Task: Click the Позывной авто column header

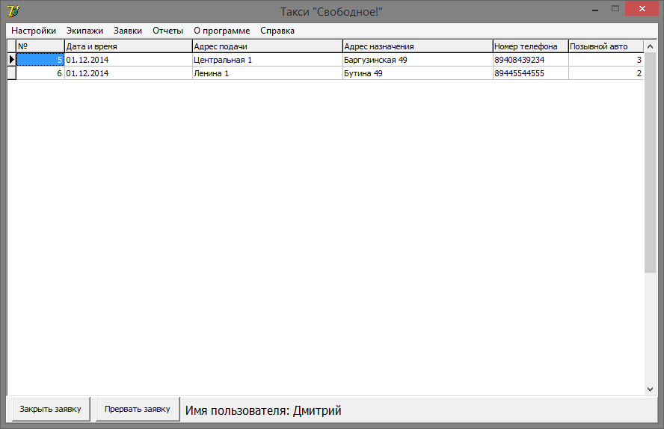Action: [606, 46]
